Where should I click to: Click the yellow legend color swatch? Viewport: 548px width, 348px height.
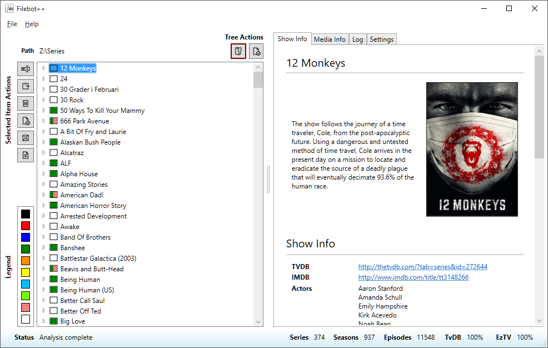pyautogui.click(x=26, y=272)
